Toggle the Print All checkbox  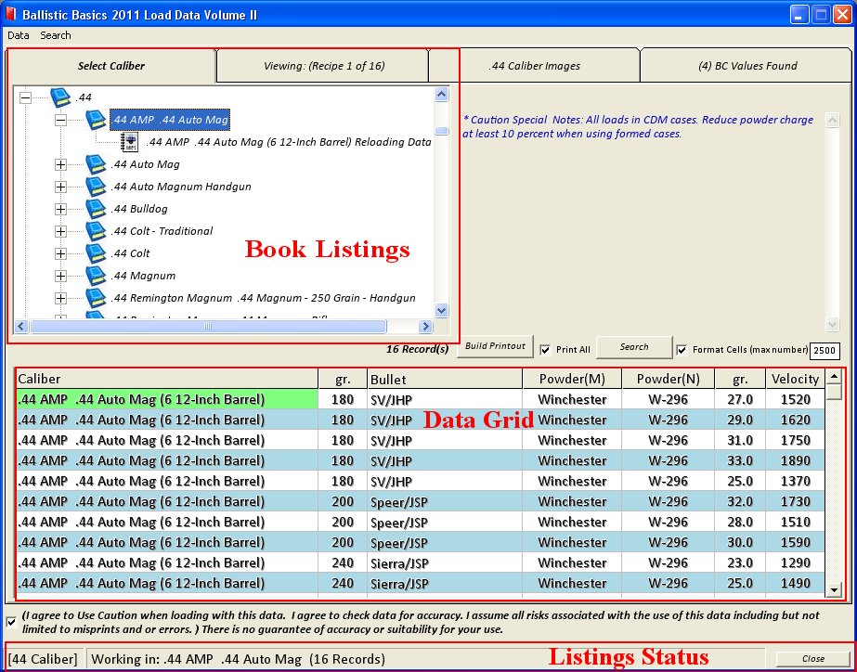pyautogui.click(x=546, y=350)
